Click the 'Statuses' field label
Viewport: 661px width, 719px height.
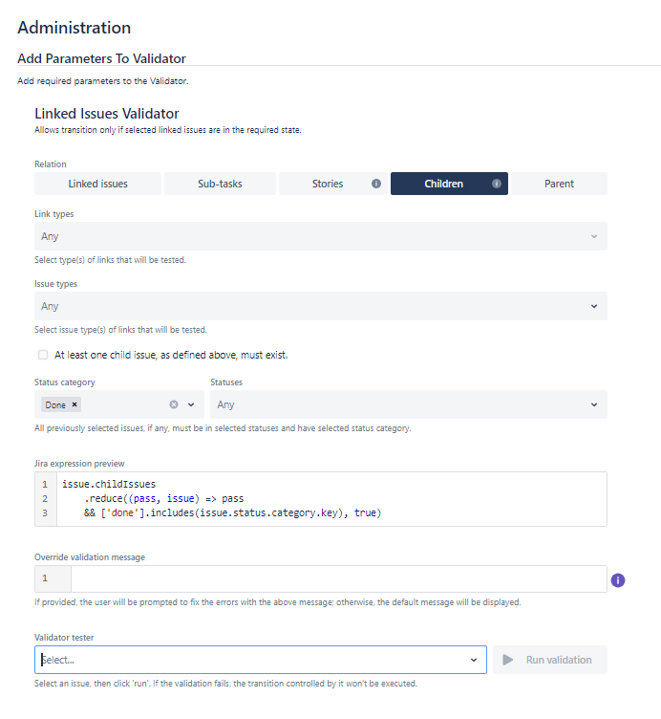pos(226,382)
